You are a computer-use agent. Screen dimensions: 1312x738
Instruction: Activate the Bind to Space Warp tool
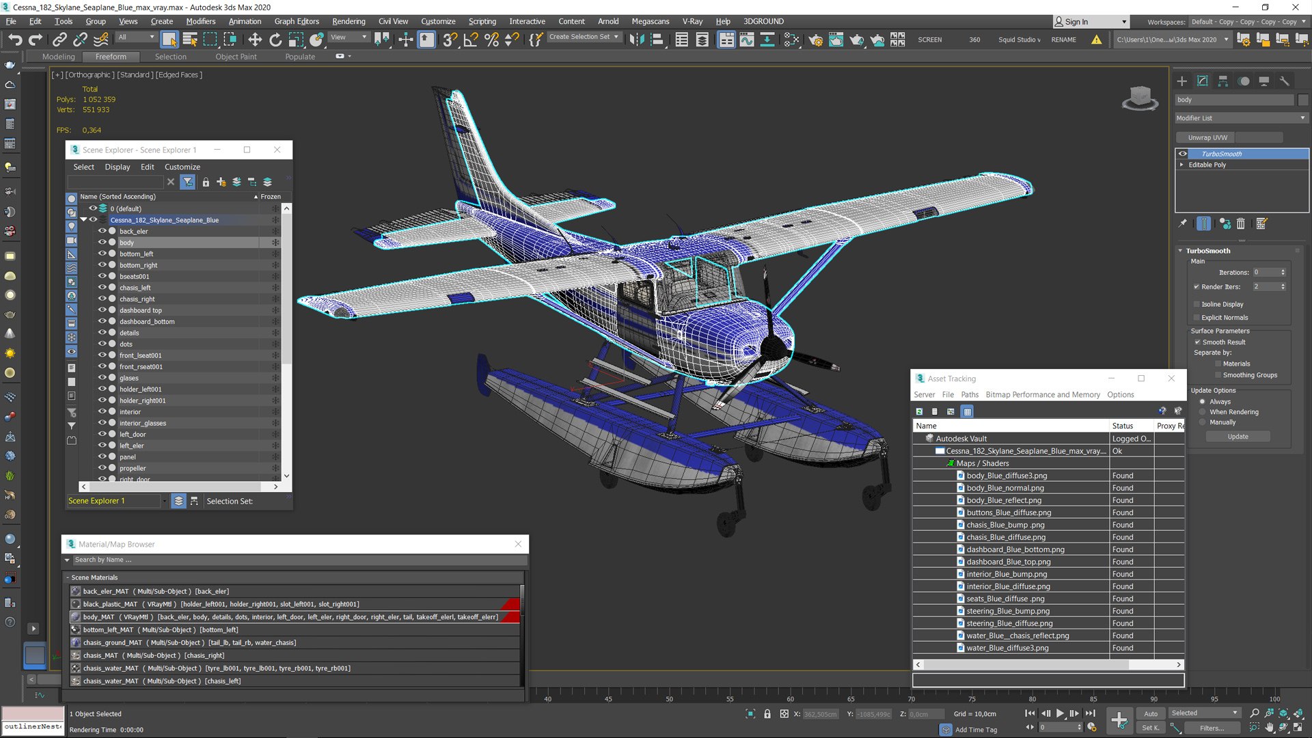(x=101, y=40)
